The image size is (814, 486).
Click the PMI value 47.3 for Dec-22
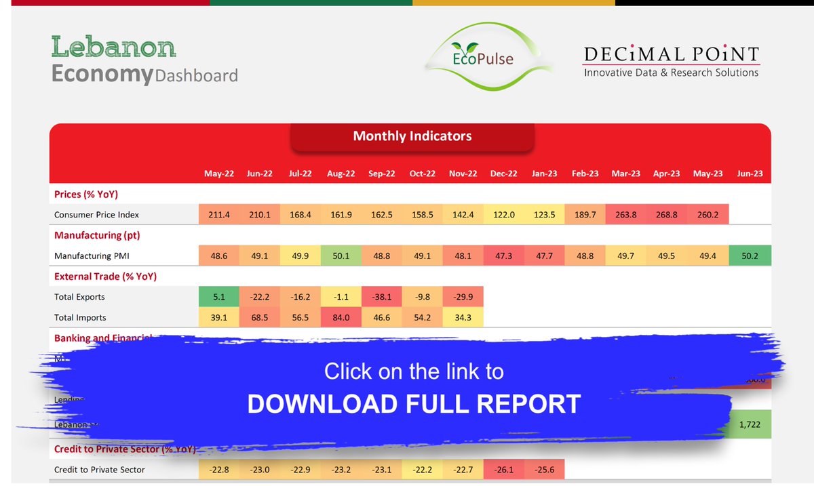point(503,256)
